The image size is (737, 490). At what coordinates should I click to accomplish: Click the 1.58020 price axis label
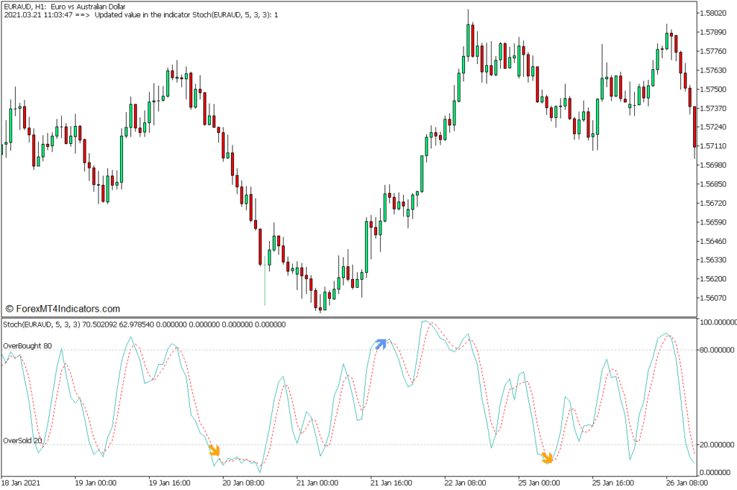[715, 13]
